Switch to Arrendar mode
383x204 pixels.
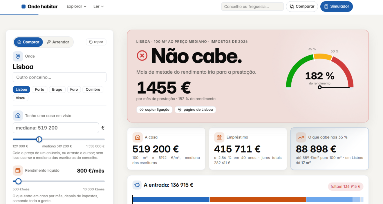click(x=58, y=42)
